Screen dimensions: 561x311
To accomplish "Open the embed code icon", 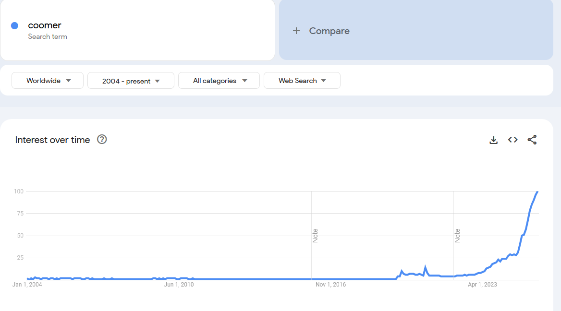I will click(x=512, y=140).
